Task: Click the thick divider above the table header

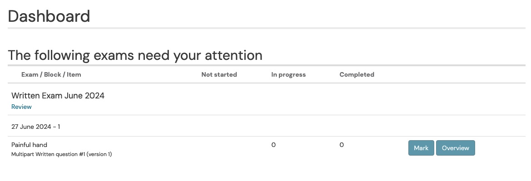Action: click(x=267, y=65)
